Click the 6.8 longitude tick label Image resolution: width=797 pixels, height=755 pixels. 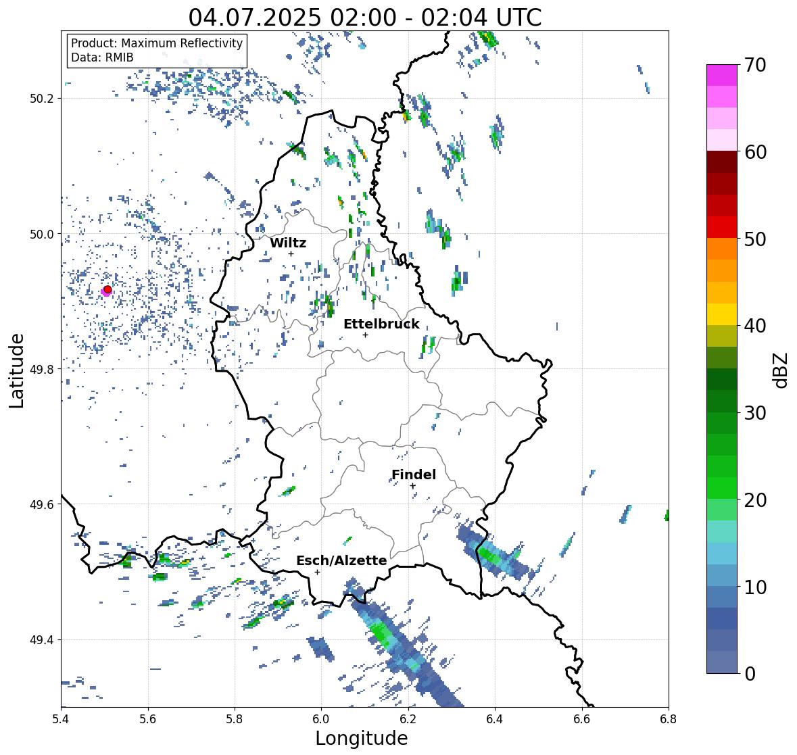click(669, 719)
